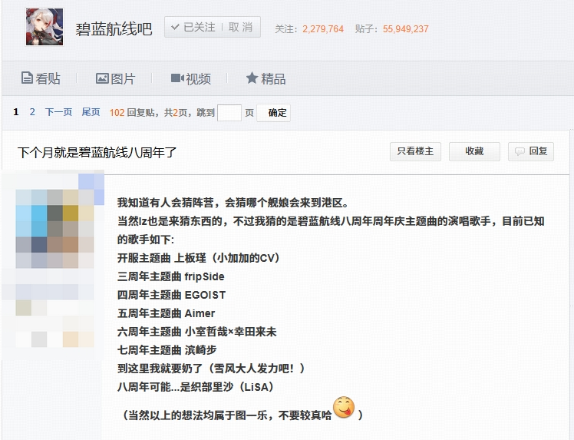Click the document icon beside 看贴
Screen dimensions: 574x440
point(27,78)
